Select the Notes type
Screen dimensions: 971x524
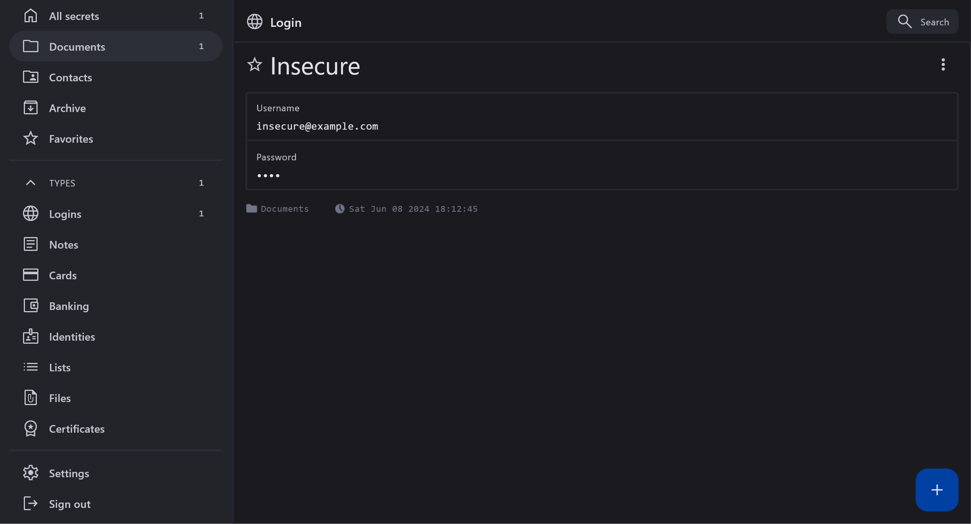[64, 245]
